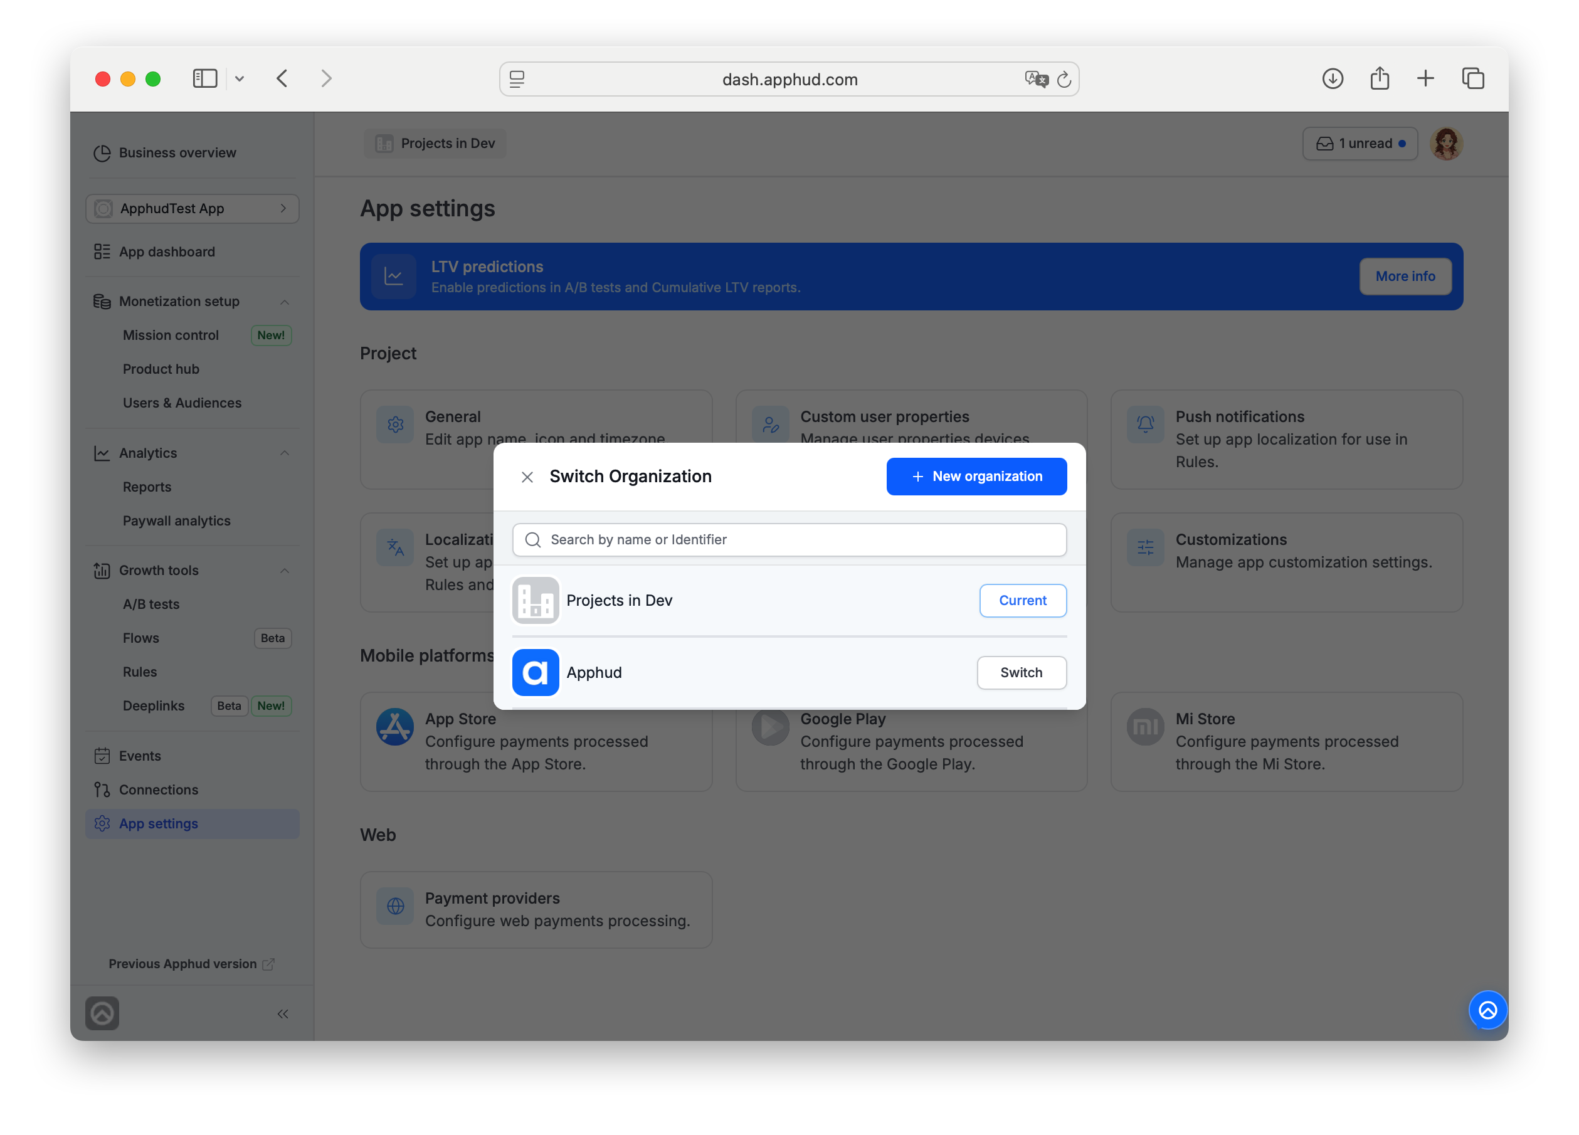The height and width of the screenshot is (1135, 1579).
Task: Open Users & Audiences page
Action: (182, 403)
